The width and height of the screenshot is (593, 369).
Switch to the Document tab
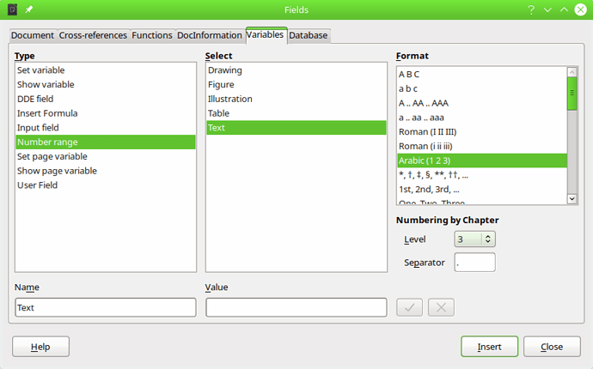[x=33, y=35]
